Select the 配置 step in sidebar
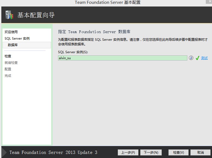The image size is (212, 158). (x=8, y=69)
